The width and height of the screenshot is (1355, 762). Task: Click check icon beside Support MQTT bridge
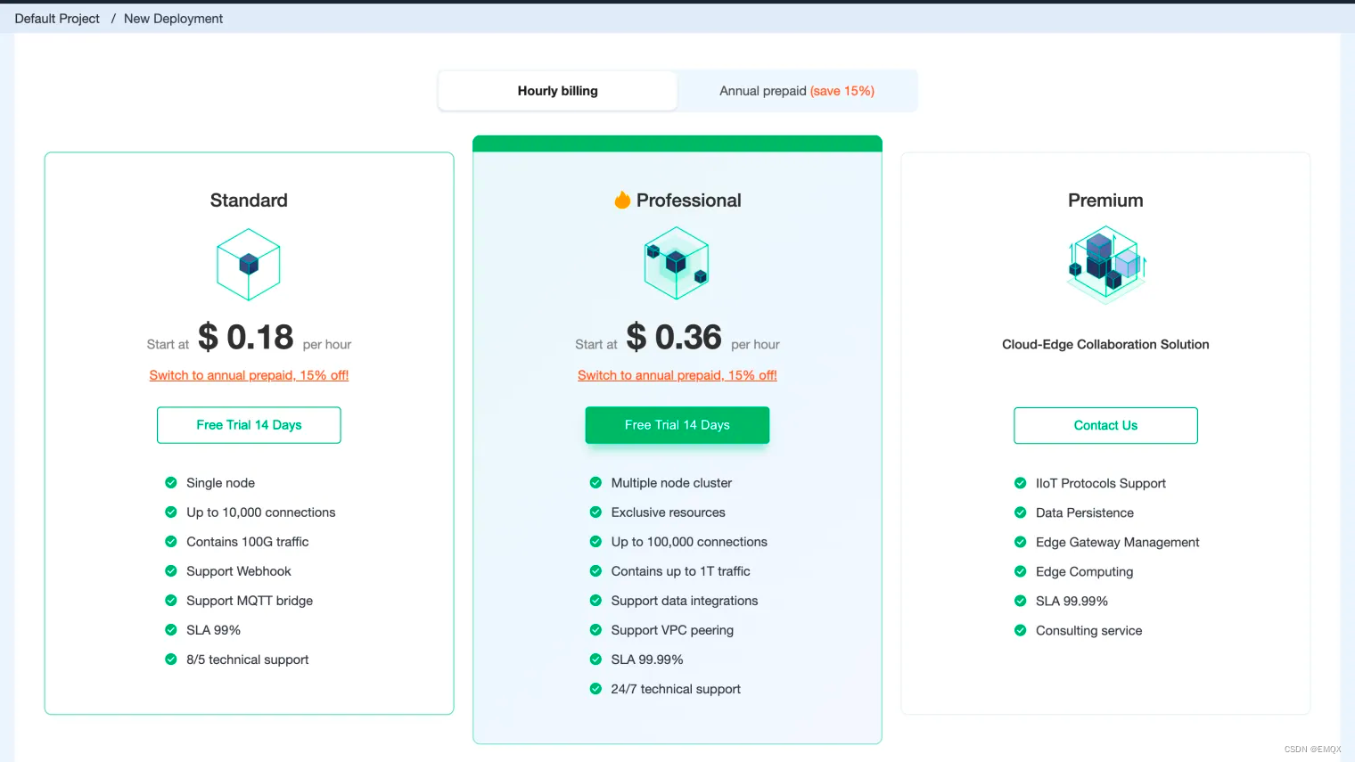pyautogui.click(x=171, y=601)
